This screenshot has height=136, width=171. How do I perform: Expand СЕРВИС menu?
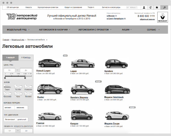click(153, 30)
